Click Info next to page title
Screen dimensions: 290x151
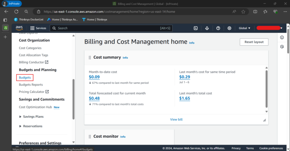click(191, 43)
